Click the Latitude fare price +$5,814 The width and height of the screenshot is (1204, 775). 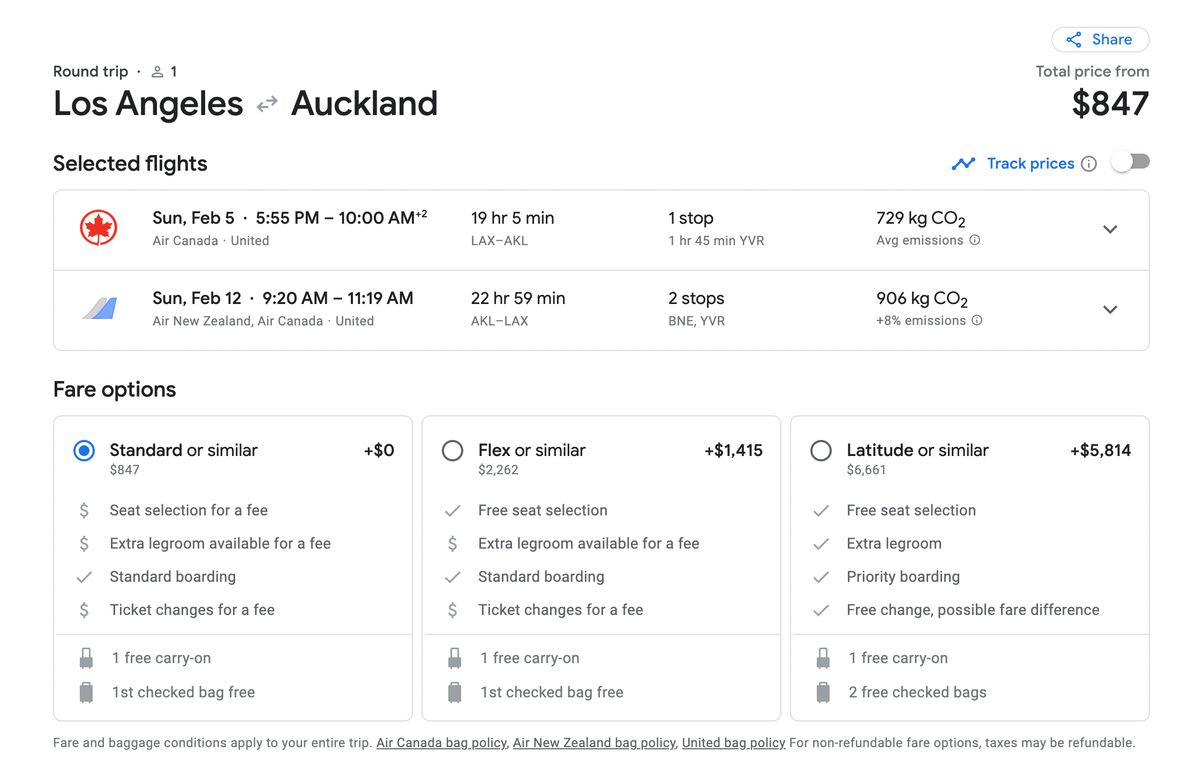point(1101,450)
